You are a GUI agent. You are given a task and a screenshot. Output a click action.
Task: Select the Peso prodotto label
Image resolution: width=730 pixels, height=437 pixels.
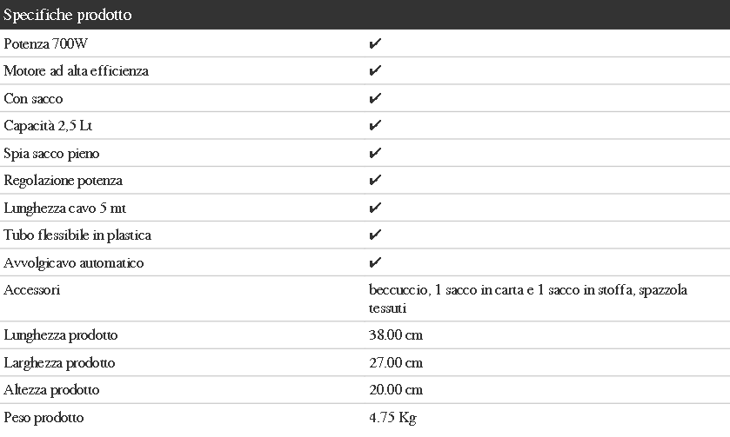pos(44,418)
